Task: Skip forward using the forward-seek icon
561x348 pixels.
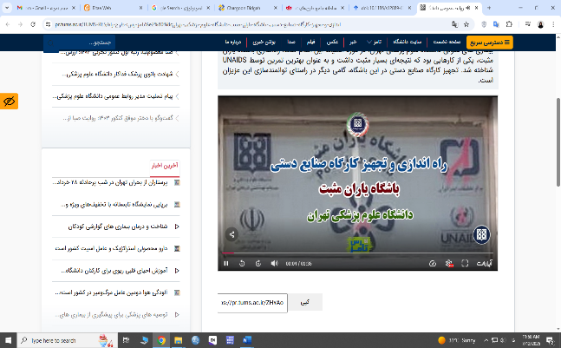Action: point(258,264)
